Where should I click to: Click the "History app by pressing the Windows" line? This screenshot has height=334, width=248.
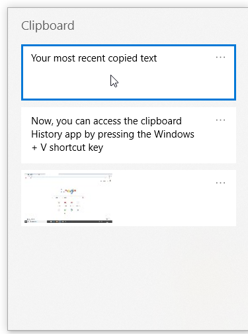coord(112,134)
